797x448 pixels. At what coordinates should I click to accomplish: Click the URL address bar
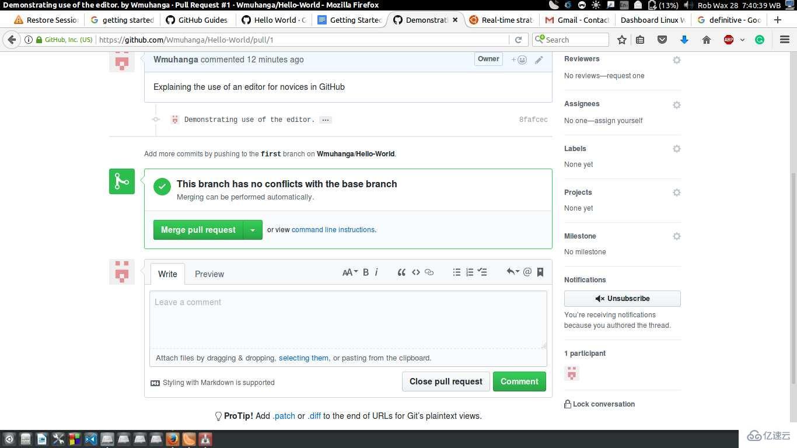click(302, 40)
